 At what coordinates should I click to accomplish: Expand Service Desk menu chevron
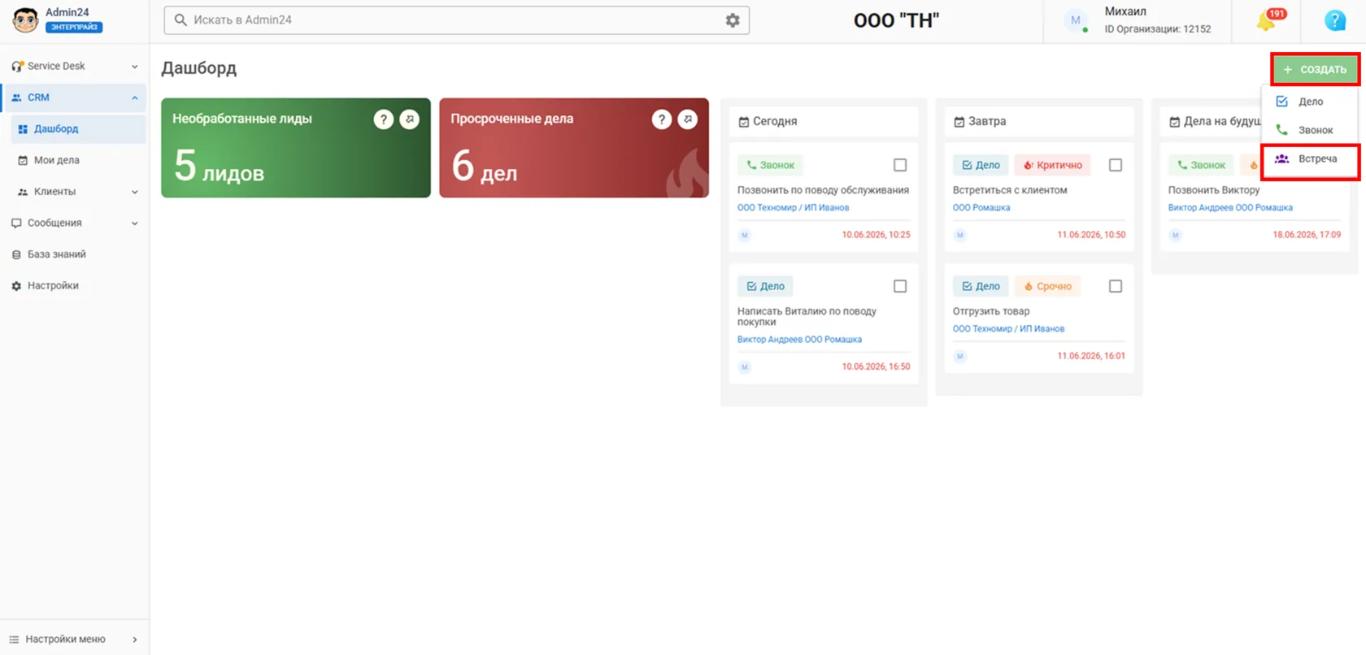pos(135,67)
